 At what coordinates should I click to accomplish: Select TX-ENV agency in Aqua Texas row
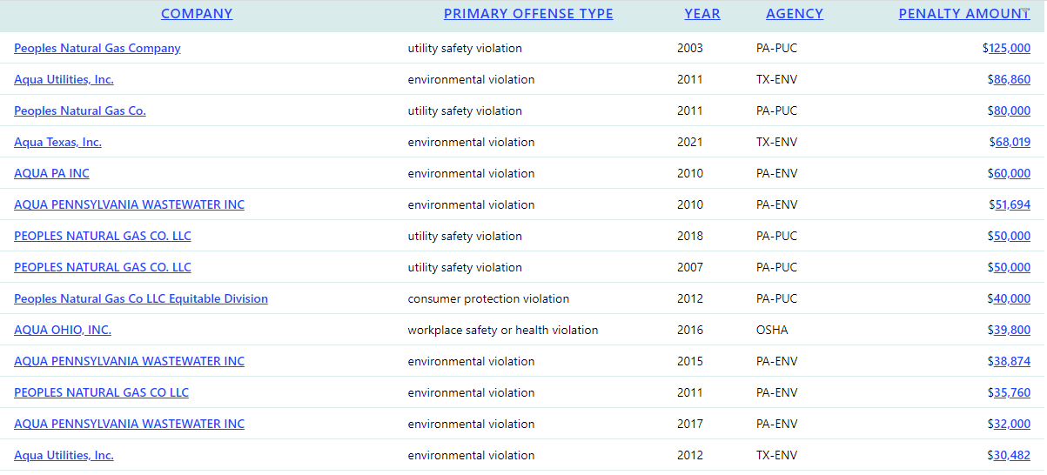(776, 142)
